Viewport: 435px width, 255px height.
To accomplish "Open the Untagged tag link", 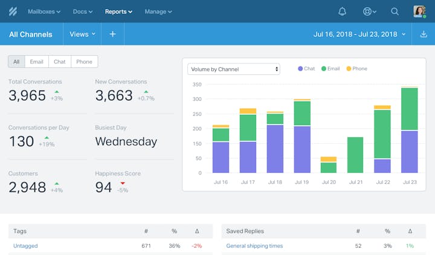I will point(27,246).
